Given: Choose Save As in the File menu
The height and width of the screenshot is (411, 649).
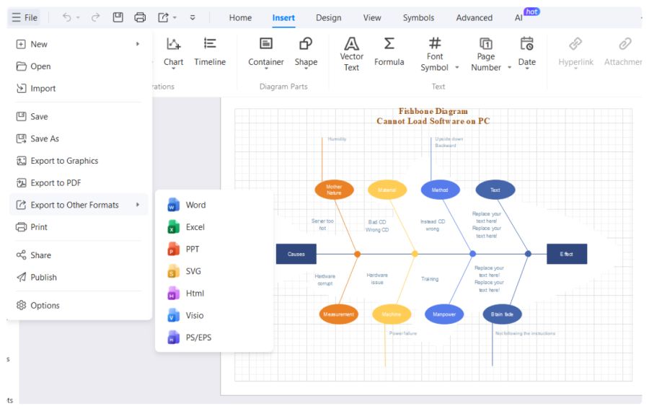Looking at the screenshot, I should point(78,138).
